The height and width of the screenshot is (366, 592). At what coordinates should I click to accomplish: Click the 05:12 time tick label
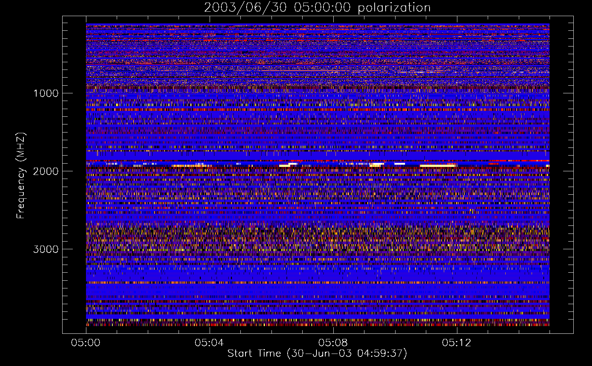point(457,343)
